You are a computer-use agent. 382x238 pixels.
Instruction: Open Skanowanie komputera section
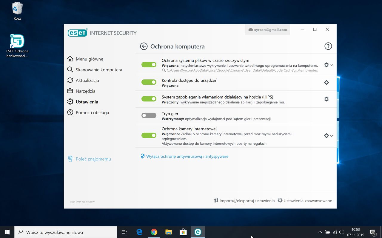pyautogui.click(x=95, y=70)
